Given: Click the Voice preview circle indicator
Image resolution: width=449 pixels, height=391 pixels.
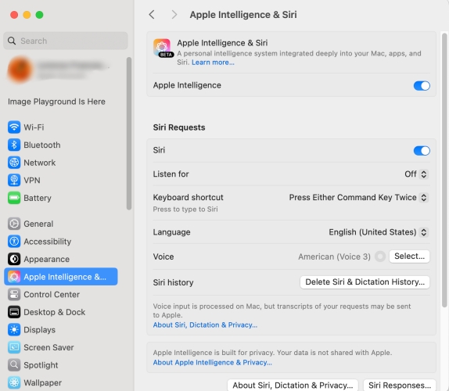Looking at the screenshot, I should [x=380, y=256].
